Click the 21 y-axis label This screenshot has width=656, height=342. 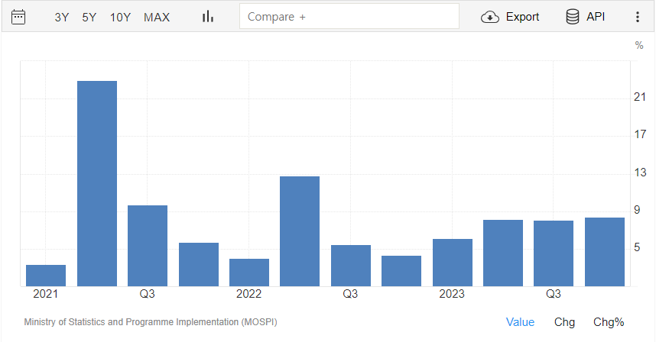[x=640, y=97]
